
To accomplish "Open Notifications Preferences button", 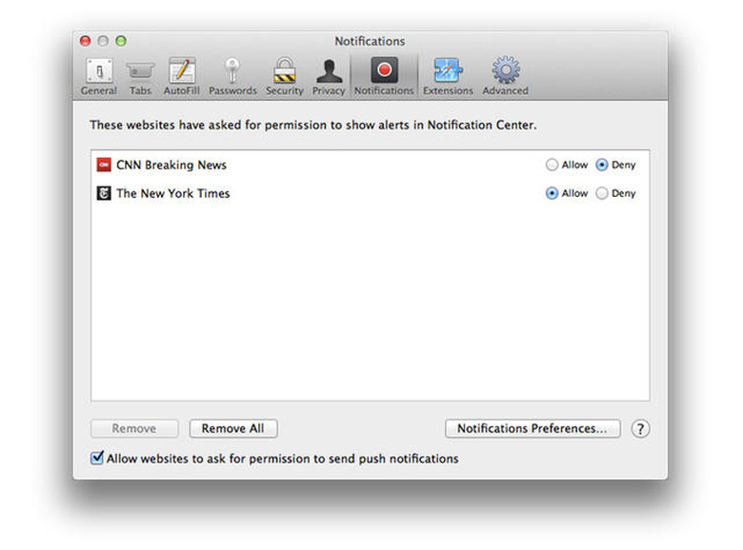I will (x=532, y=428).
